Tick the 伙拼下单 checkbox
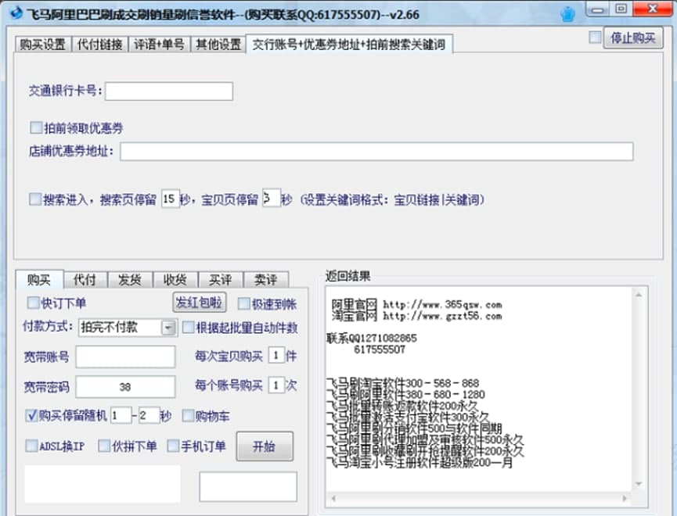 [104, 446]
